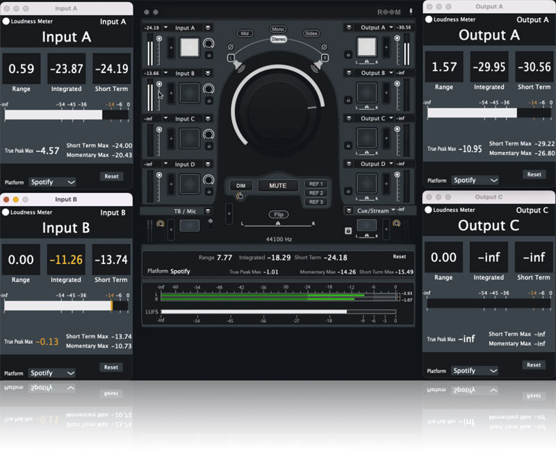Image resolution: width=556 pixels, height=450 pixels.
Task: Click the orange TB / Mic headphone icon
Action: pos(161,224)
